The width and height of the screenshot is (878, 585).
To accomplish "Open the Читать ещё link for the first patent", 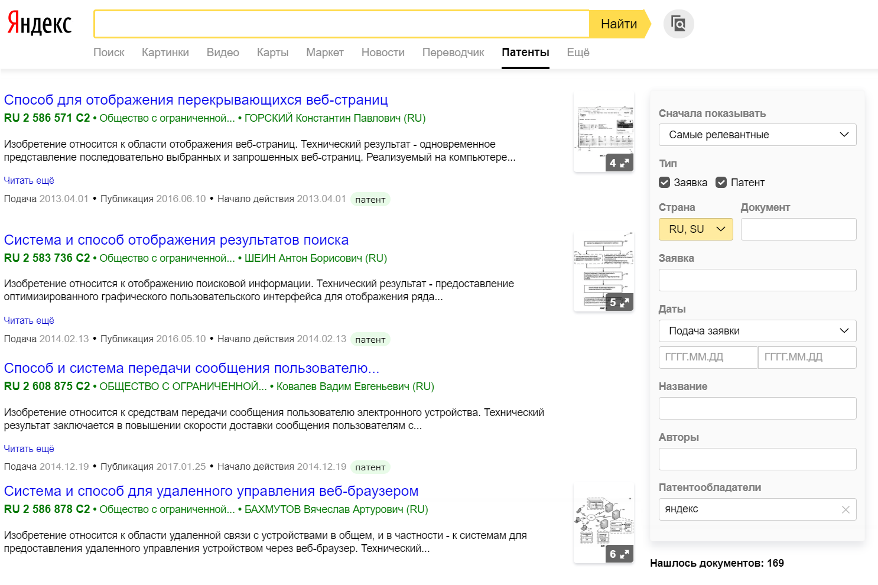I will click(x=29, y=181).
